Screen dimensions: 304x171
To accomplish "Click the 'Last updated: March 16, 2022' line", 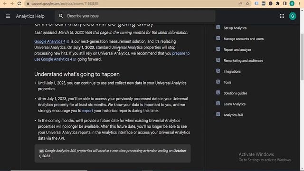I will click(x=111, y=33).
